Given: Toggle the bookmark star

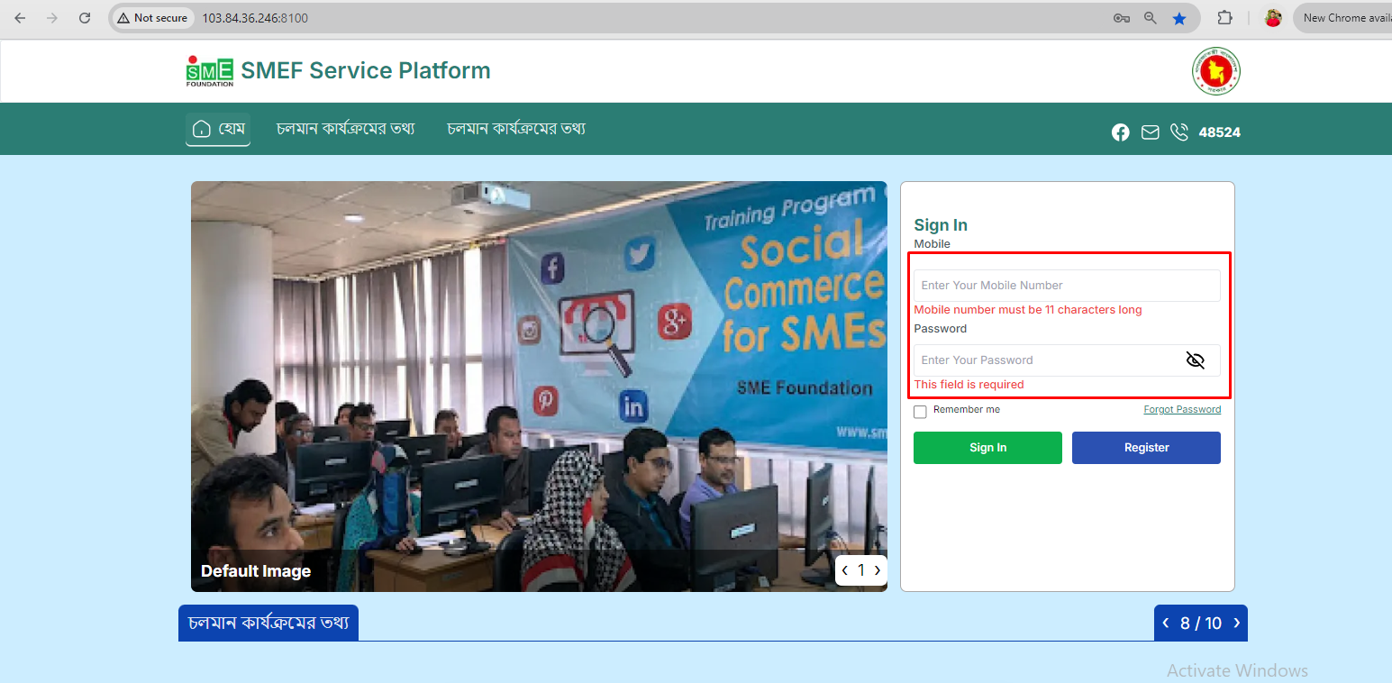Looking at the screenshot, I should pos(1179,18).
